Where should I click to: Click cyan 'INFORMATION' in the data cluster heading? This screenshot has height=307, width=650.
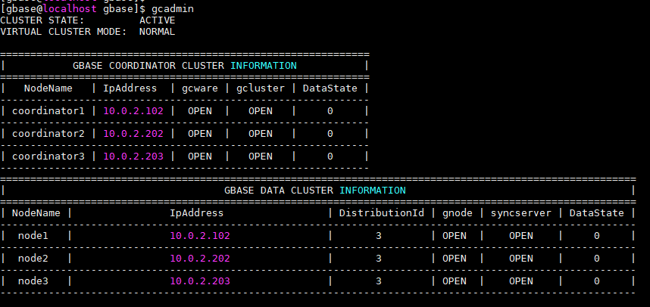pos(372,191)
